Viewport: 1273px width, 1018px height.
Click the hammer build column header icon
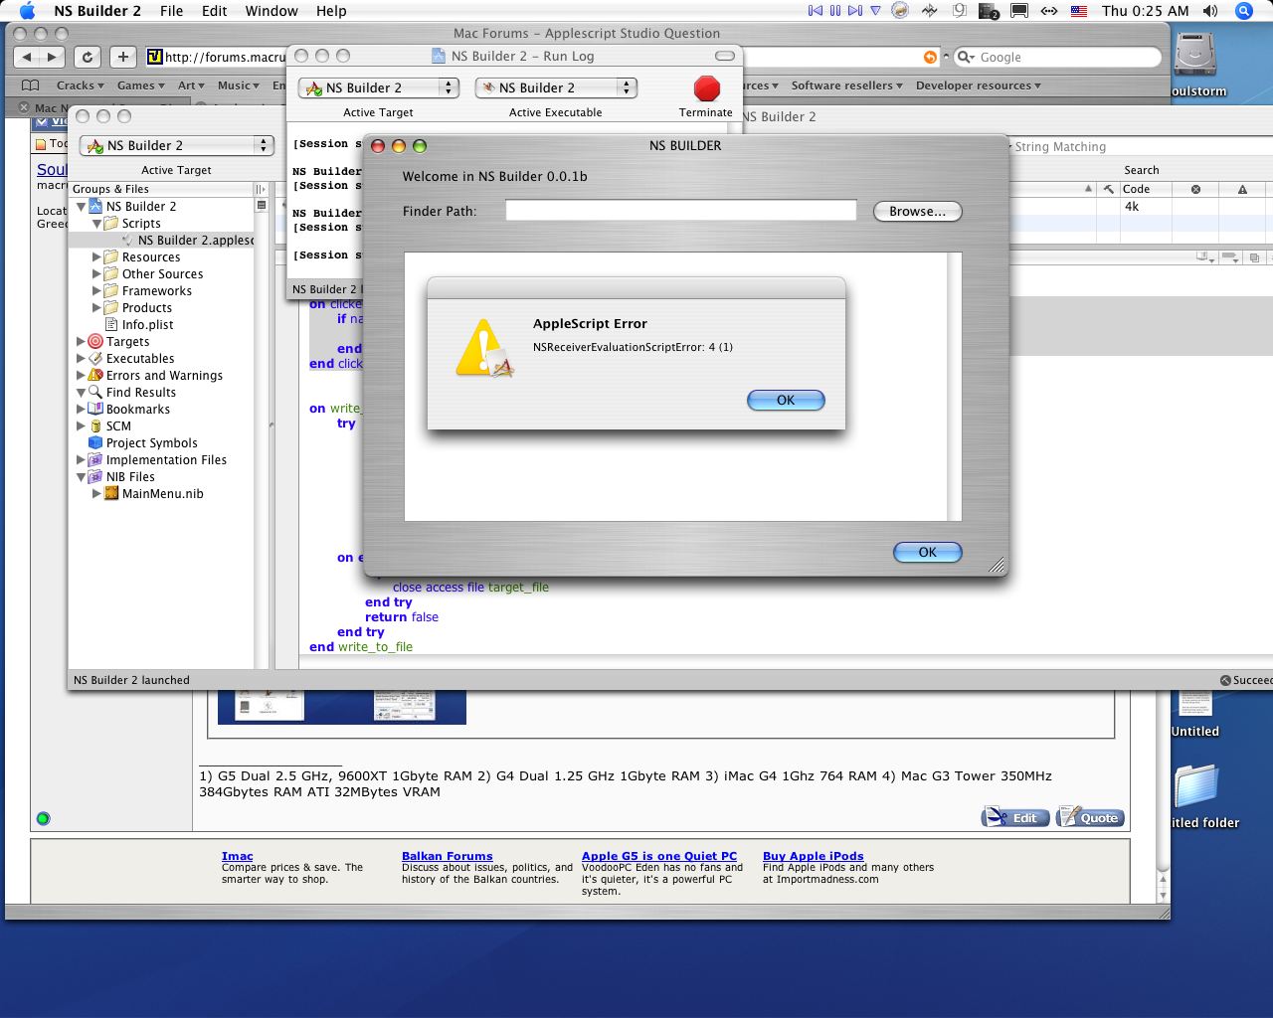pyautogui.click(x=1108, y=189)
